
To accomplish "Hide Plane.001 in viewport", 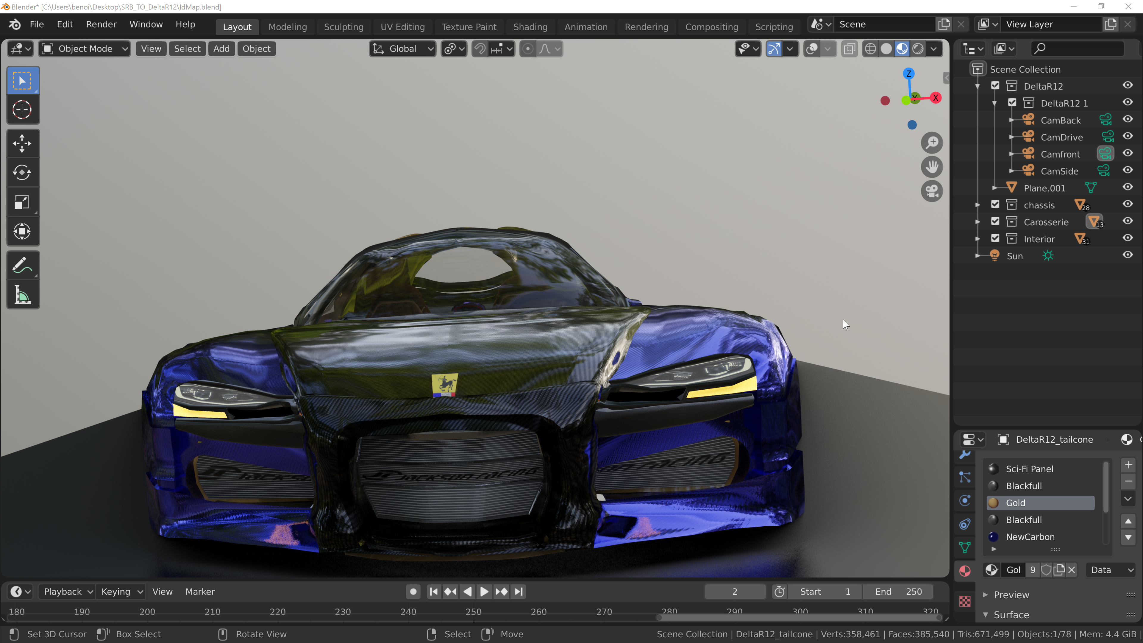I will pyautogui.click(x=1128, y=187).
